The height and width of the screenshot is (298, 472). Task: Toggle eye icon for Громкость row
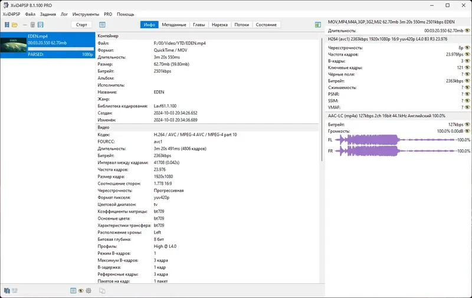[467, 131]
